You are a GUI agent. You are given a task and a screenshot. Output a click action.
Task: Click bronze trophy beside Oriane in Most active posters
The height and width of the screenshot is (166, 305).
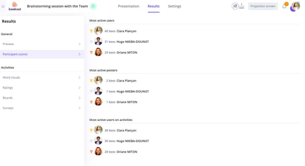tap(91, 102)
